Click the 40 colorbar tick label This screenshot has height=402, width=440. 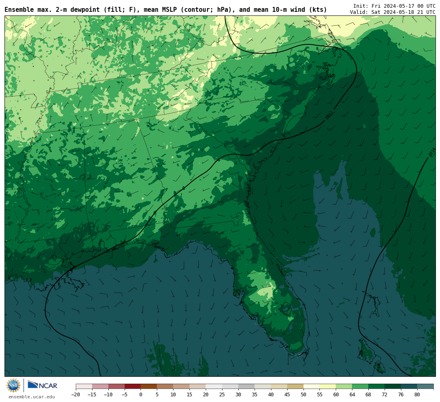[x=271, y=394]
